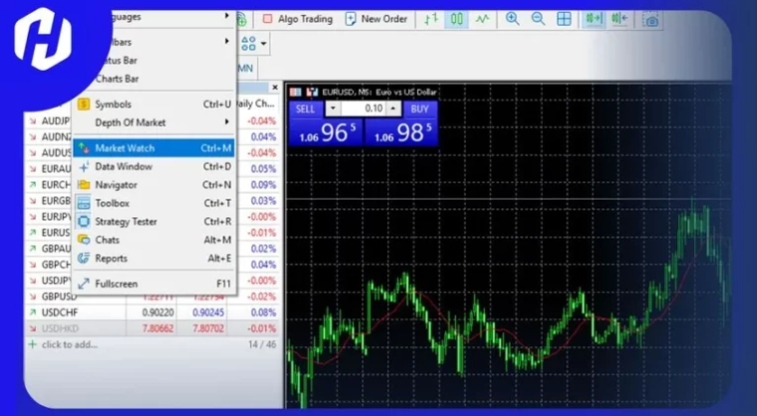
Task: Show the Toolbox panel entry
Action: point(154,204)
